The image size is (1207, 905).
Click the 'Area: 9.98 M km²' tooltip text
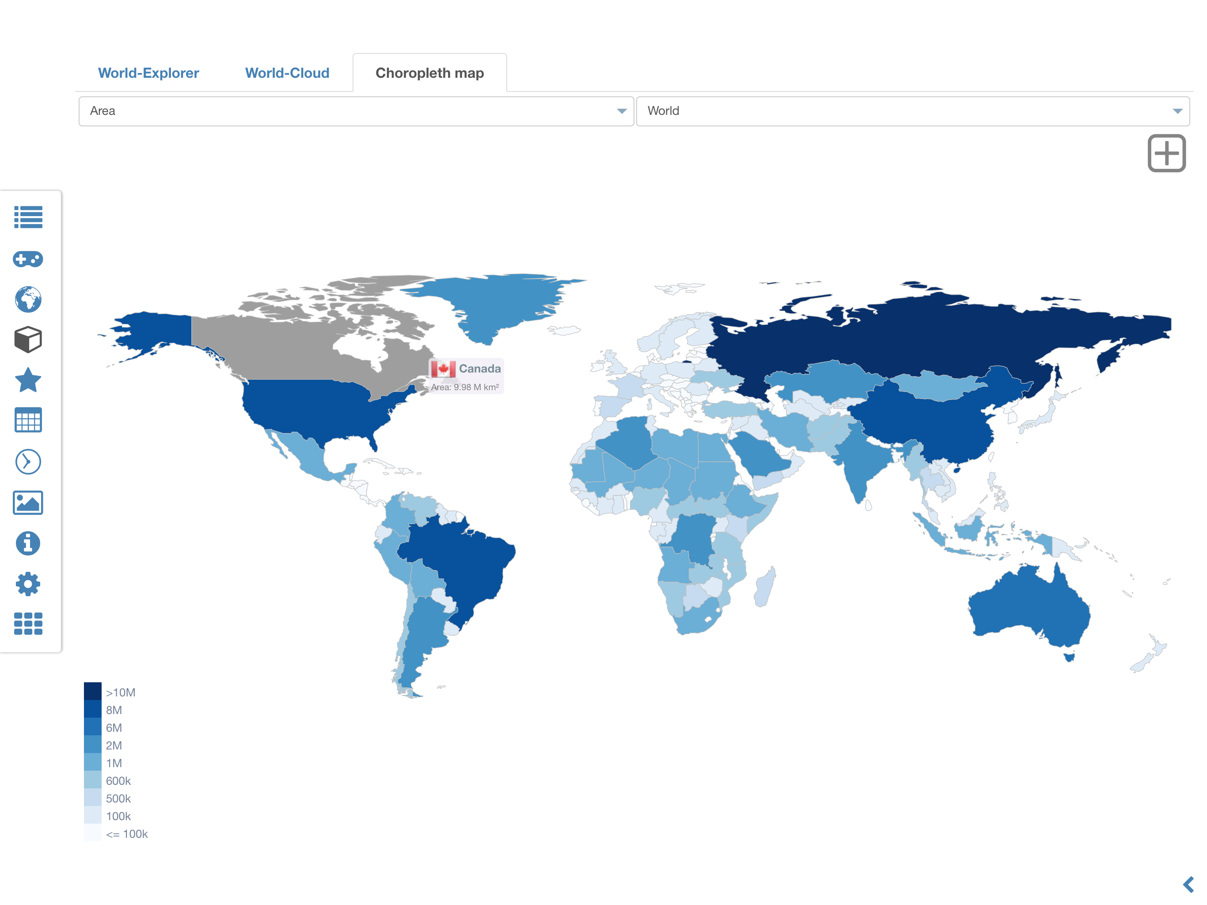[465, 387]
